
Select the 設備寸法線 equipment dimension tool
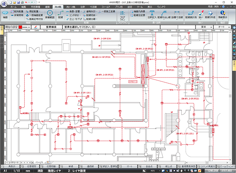pos(177,15)
